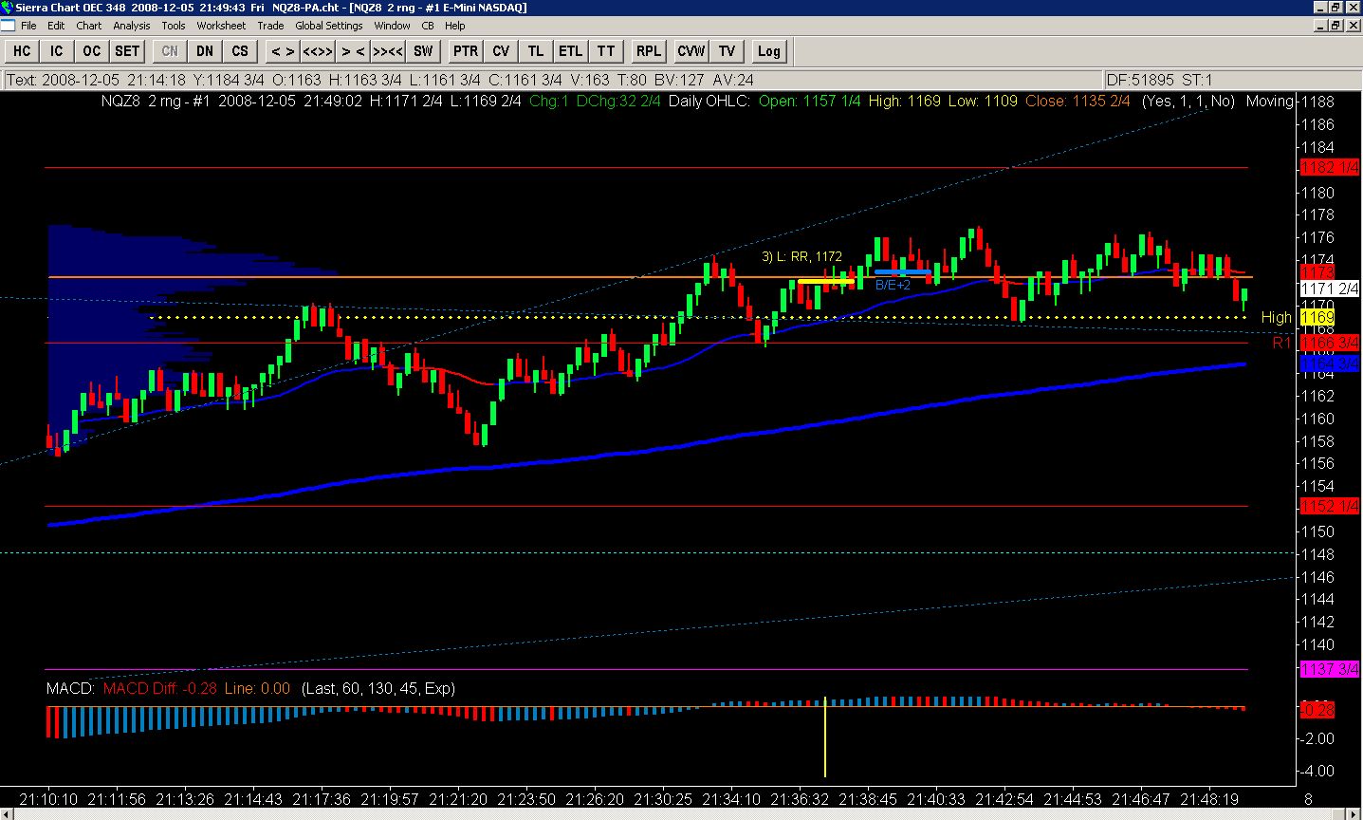This screenshot has width=1363, height=820.
Task: Open the File menu
Action: point(28,26)
